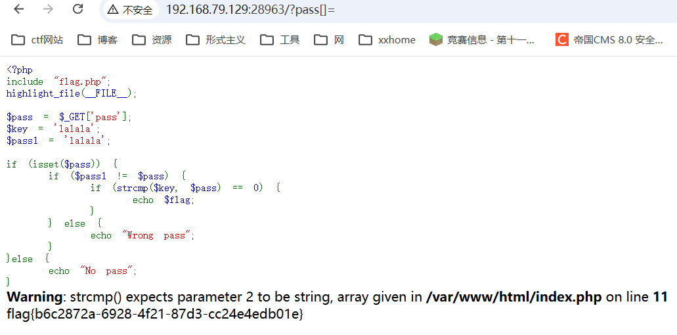Go forward to the next page
The height and width of the screenshot is (335, 677).
click(49, 9)
